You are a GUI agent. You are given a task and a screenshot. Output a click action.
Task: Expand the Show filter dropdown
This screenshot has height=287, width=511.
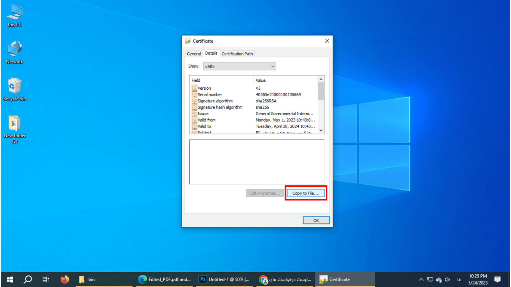tap(240, 67)
